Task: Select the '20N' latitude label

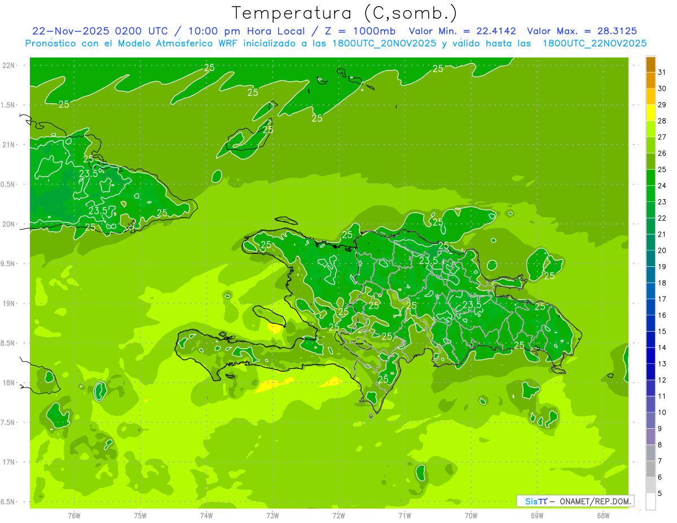Action: click(x=8, y=224)
